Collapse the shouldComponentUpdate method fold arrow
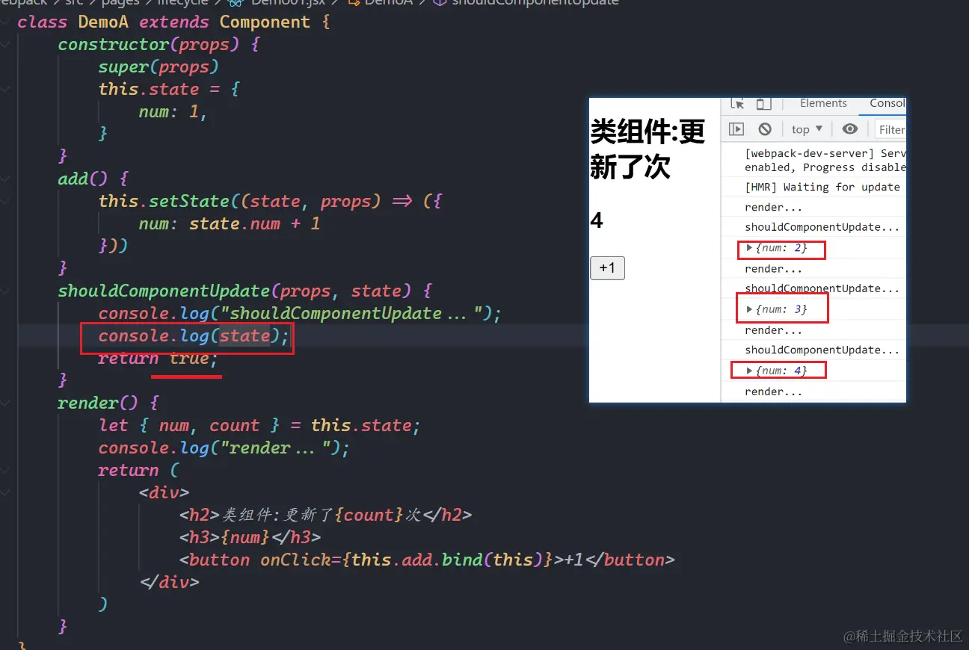 (5, 291)
